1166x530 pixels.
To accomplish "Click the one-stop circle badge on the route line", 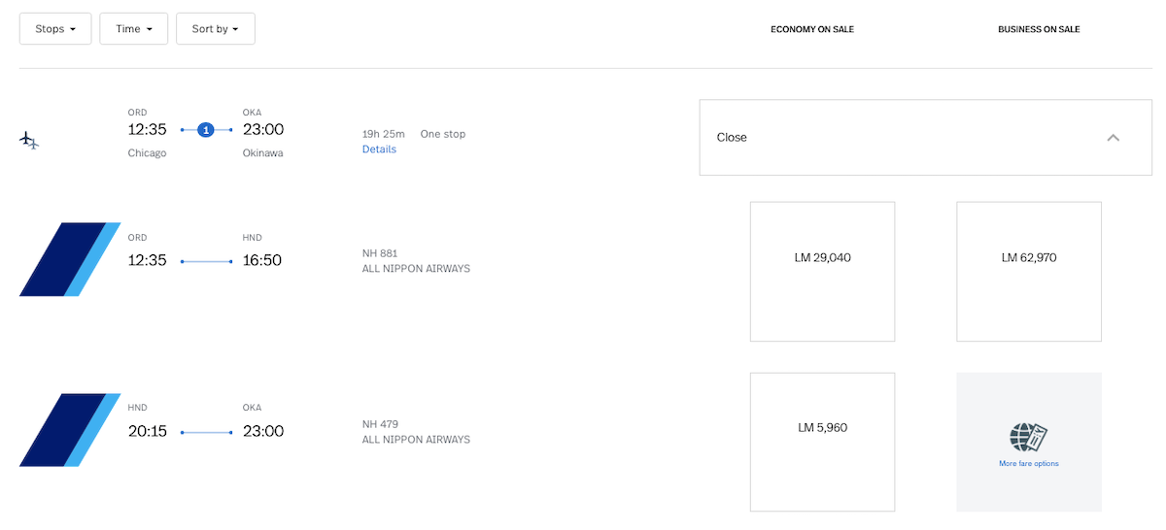I will click(x=206, y=129).
